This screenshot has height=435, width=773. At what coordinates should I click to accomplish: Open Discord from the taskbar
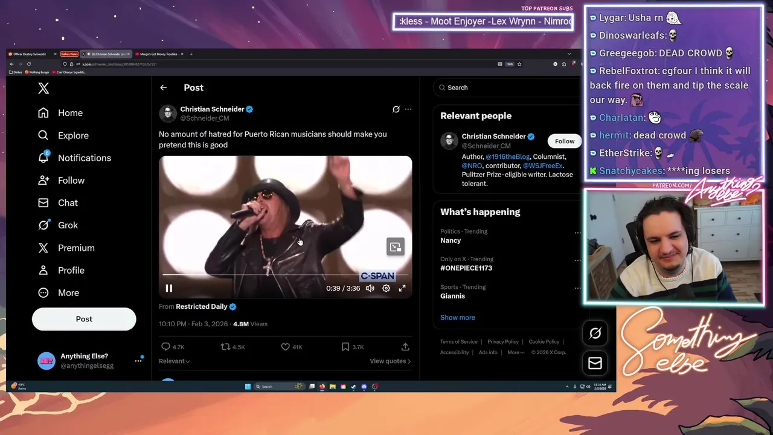(x=364, y=387)
